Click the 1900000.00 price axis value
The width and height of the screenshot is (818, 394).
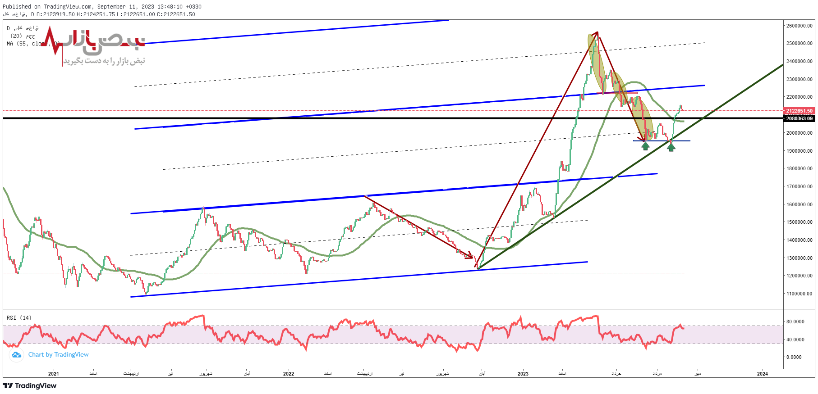800,151
